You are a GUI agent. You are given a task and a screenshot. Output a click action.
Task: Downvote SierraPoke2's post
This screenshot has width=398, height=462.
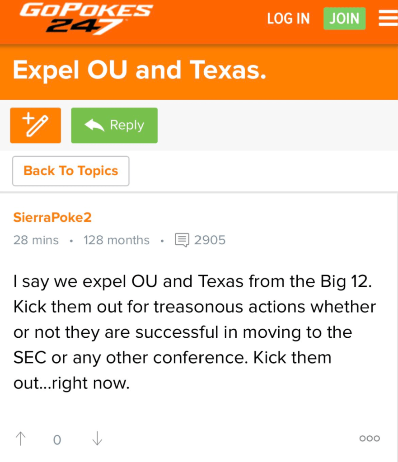pyautogui.click(x=97, y=439)
